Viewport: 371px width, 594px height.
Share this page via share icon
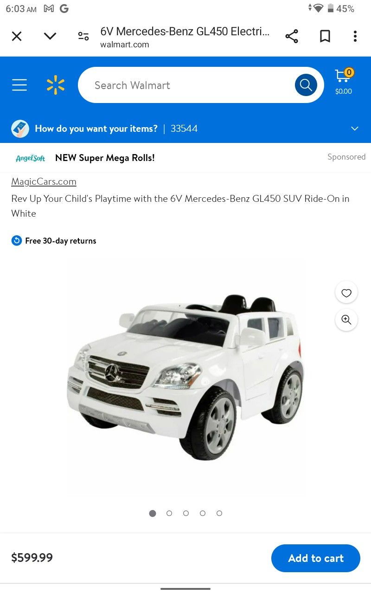click(292, 36)
